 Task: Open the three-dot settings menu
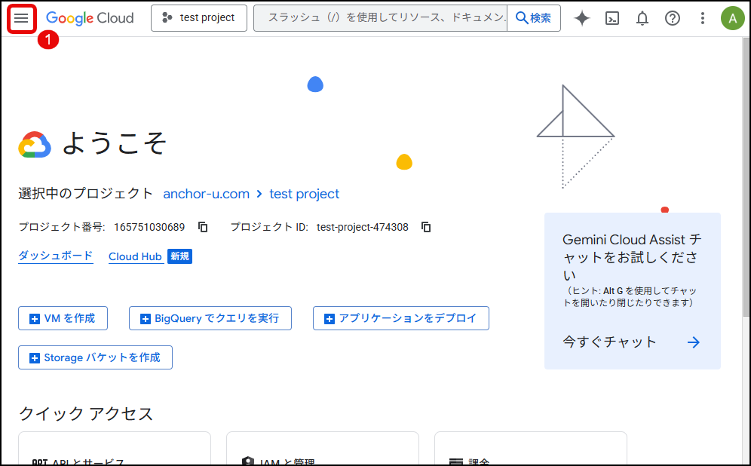pyautogui.click(x=703, y=18)
